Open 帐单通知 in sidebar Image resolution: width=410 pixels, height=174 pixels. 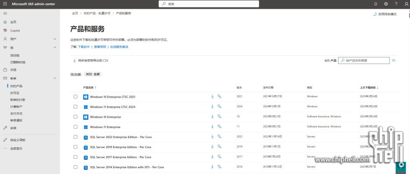[x=16, y=120]
